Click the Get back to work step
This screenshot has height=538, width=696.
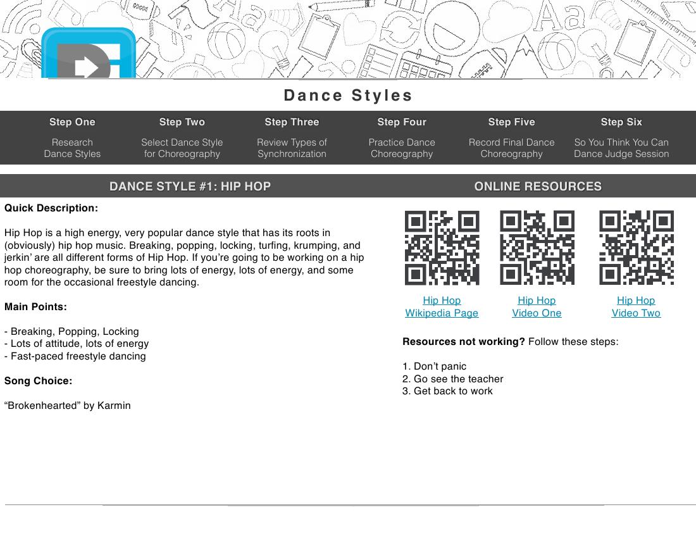tap(447, 391)
